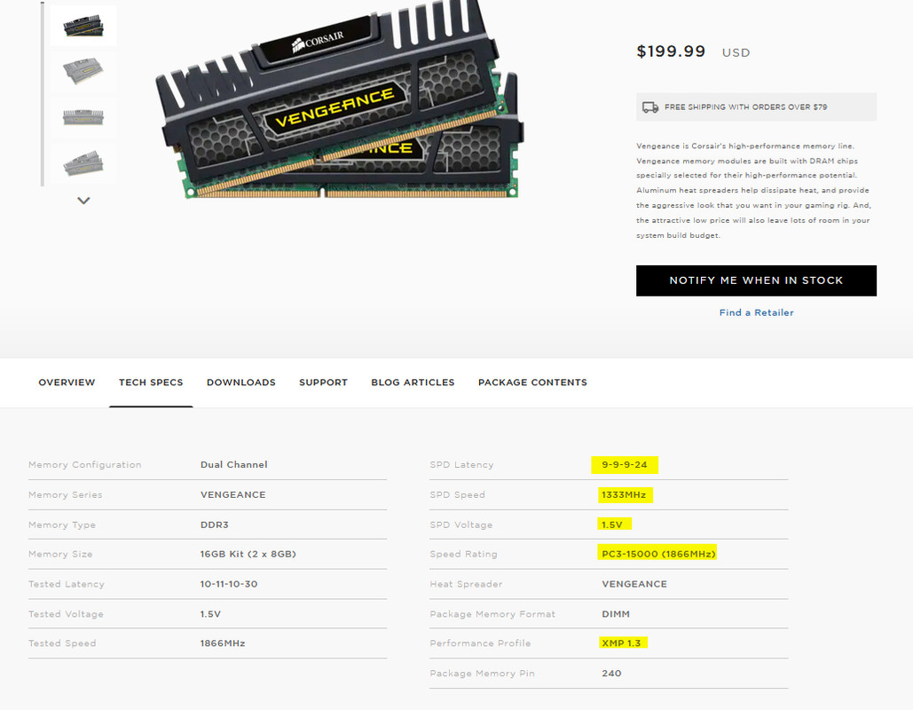Click the Heat Spreader VENGEANCE value
913x710 pixels.
tap(634, 584)
